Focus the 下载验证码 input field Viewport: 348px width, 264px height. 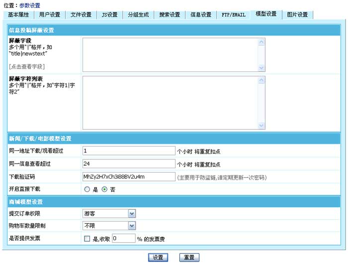click(129, 177)
